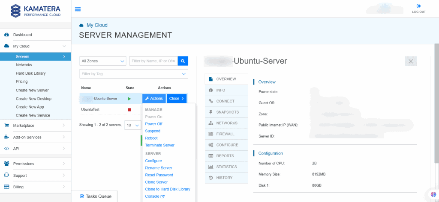Image resolution: width=439 pixels, height=202 pixels.
Task: Select Suspend from the Actions menu
Action: pos(153,131)
